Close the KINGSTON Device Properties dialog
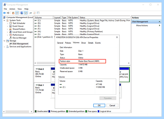164x119 pixels. click(117, 37)
